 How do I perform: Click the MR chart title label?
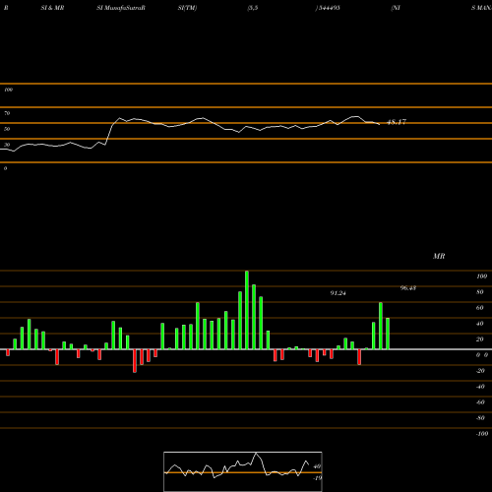[439, 256]
